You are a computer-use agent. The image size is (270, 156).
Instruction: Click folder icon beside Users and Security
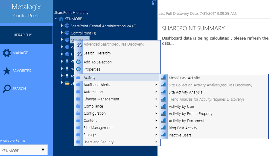[x=78, y=142]
